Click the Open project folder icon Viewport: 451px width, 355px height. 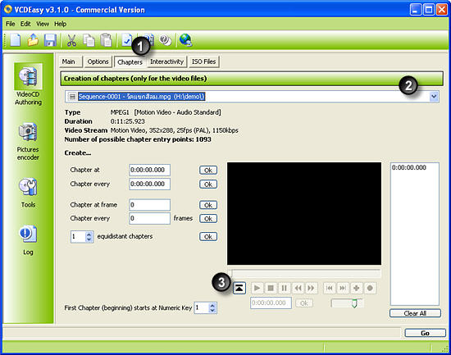point(33,39)
